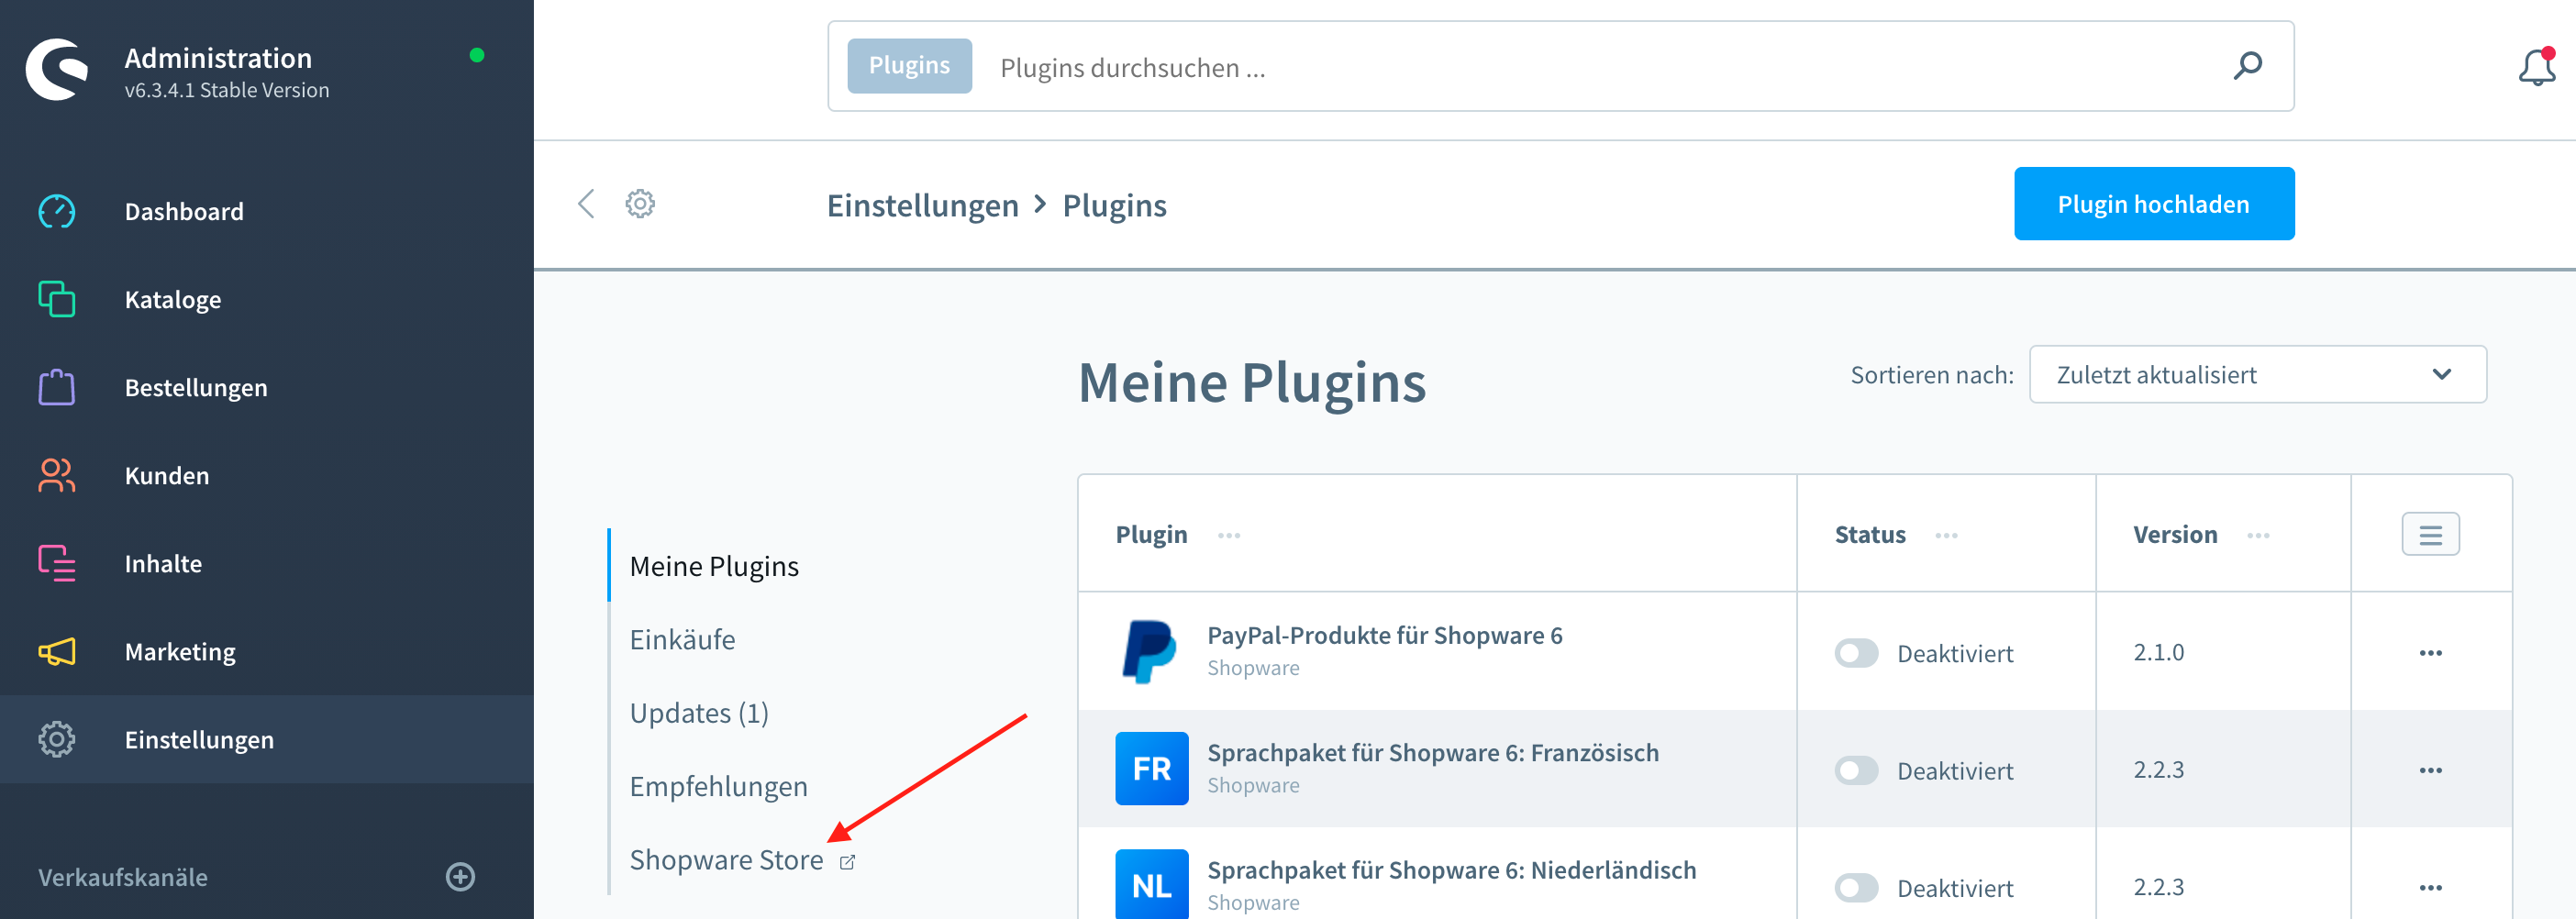Click the PayPal plugin logo
This screenshot has width=2576, height=919.
click(1151, 651)
